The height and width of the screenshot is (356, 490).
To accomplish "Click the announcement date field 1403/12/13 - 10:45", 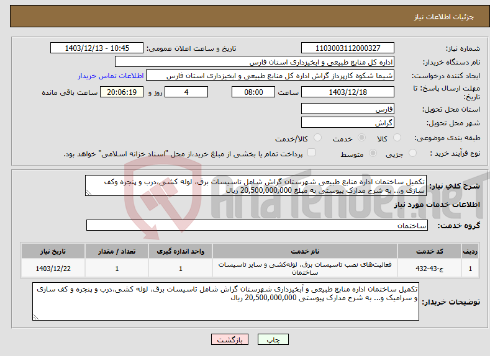I will [x=96, y=48].
